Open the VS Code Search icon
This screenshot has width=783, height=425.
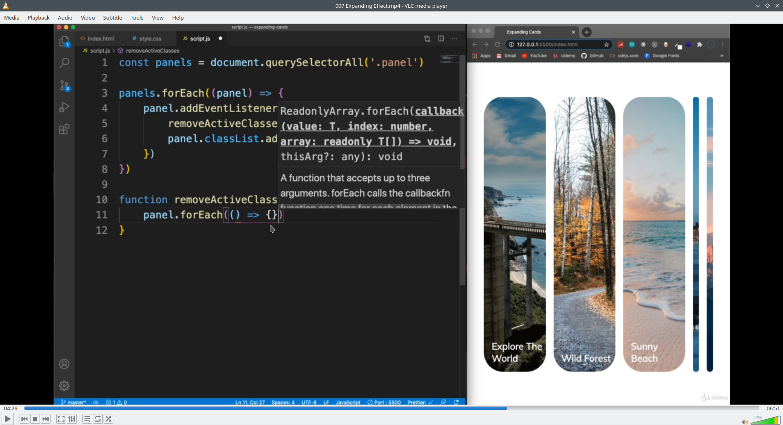[x=64, y=63]
